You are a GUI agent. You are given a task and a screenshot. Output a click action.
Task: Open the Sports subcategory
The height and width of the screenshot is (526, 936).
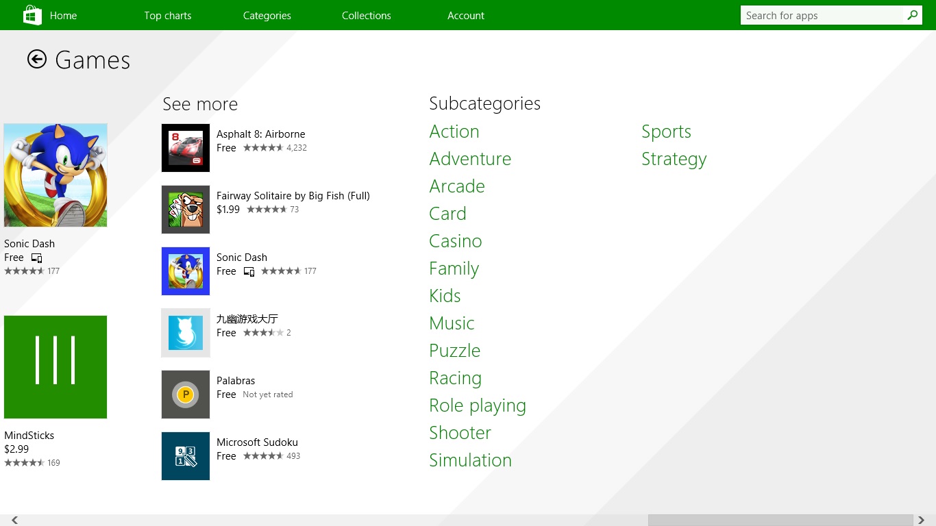click(666, 131)
